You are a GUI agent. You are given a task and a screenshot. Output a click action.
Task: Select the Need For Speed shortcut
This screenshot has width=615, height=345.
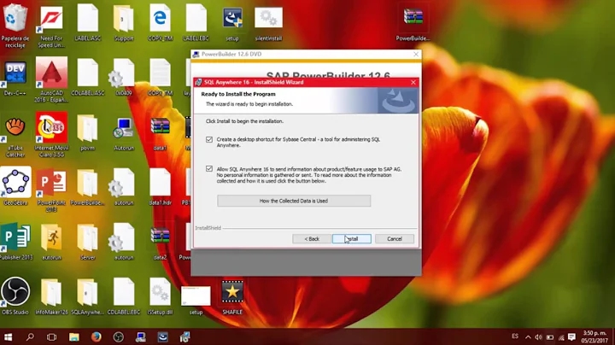point(51,26)
